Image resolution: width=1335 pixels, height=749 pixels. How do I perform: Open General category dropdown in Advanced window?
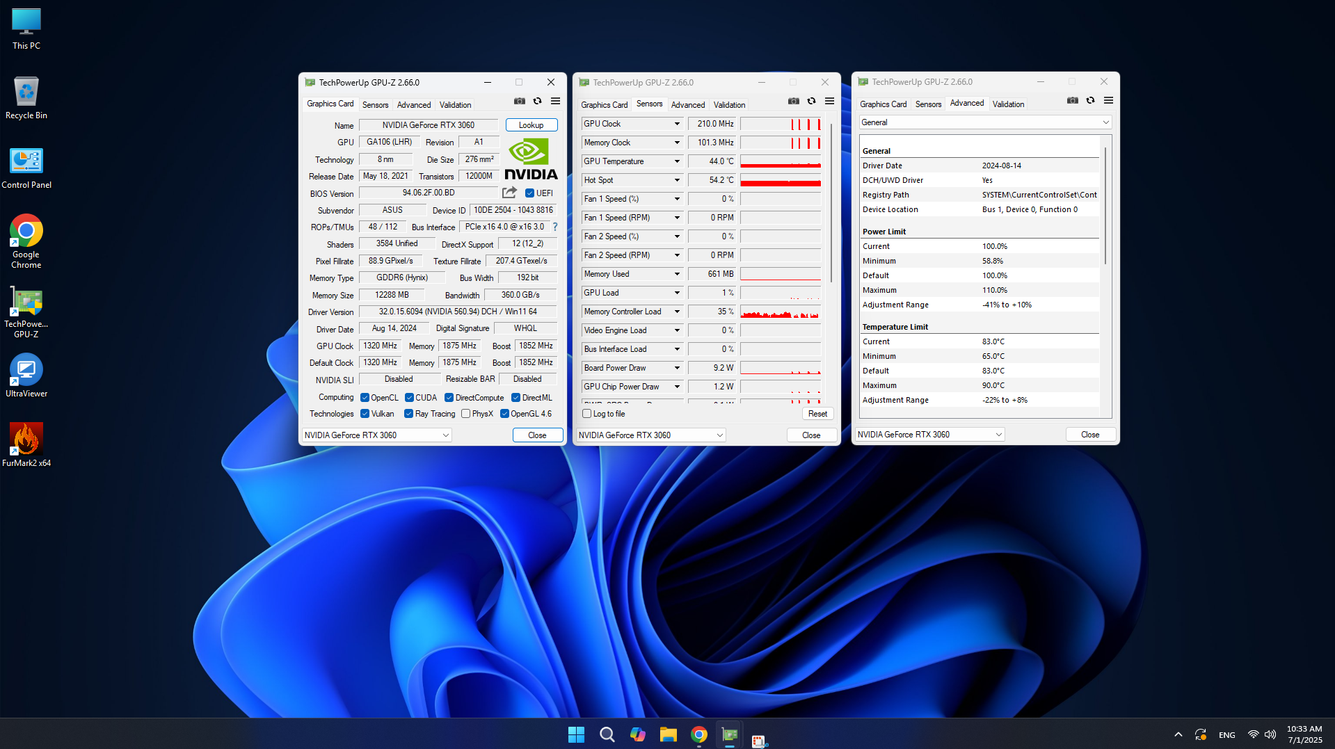pos(984,122)
